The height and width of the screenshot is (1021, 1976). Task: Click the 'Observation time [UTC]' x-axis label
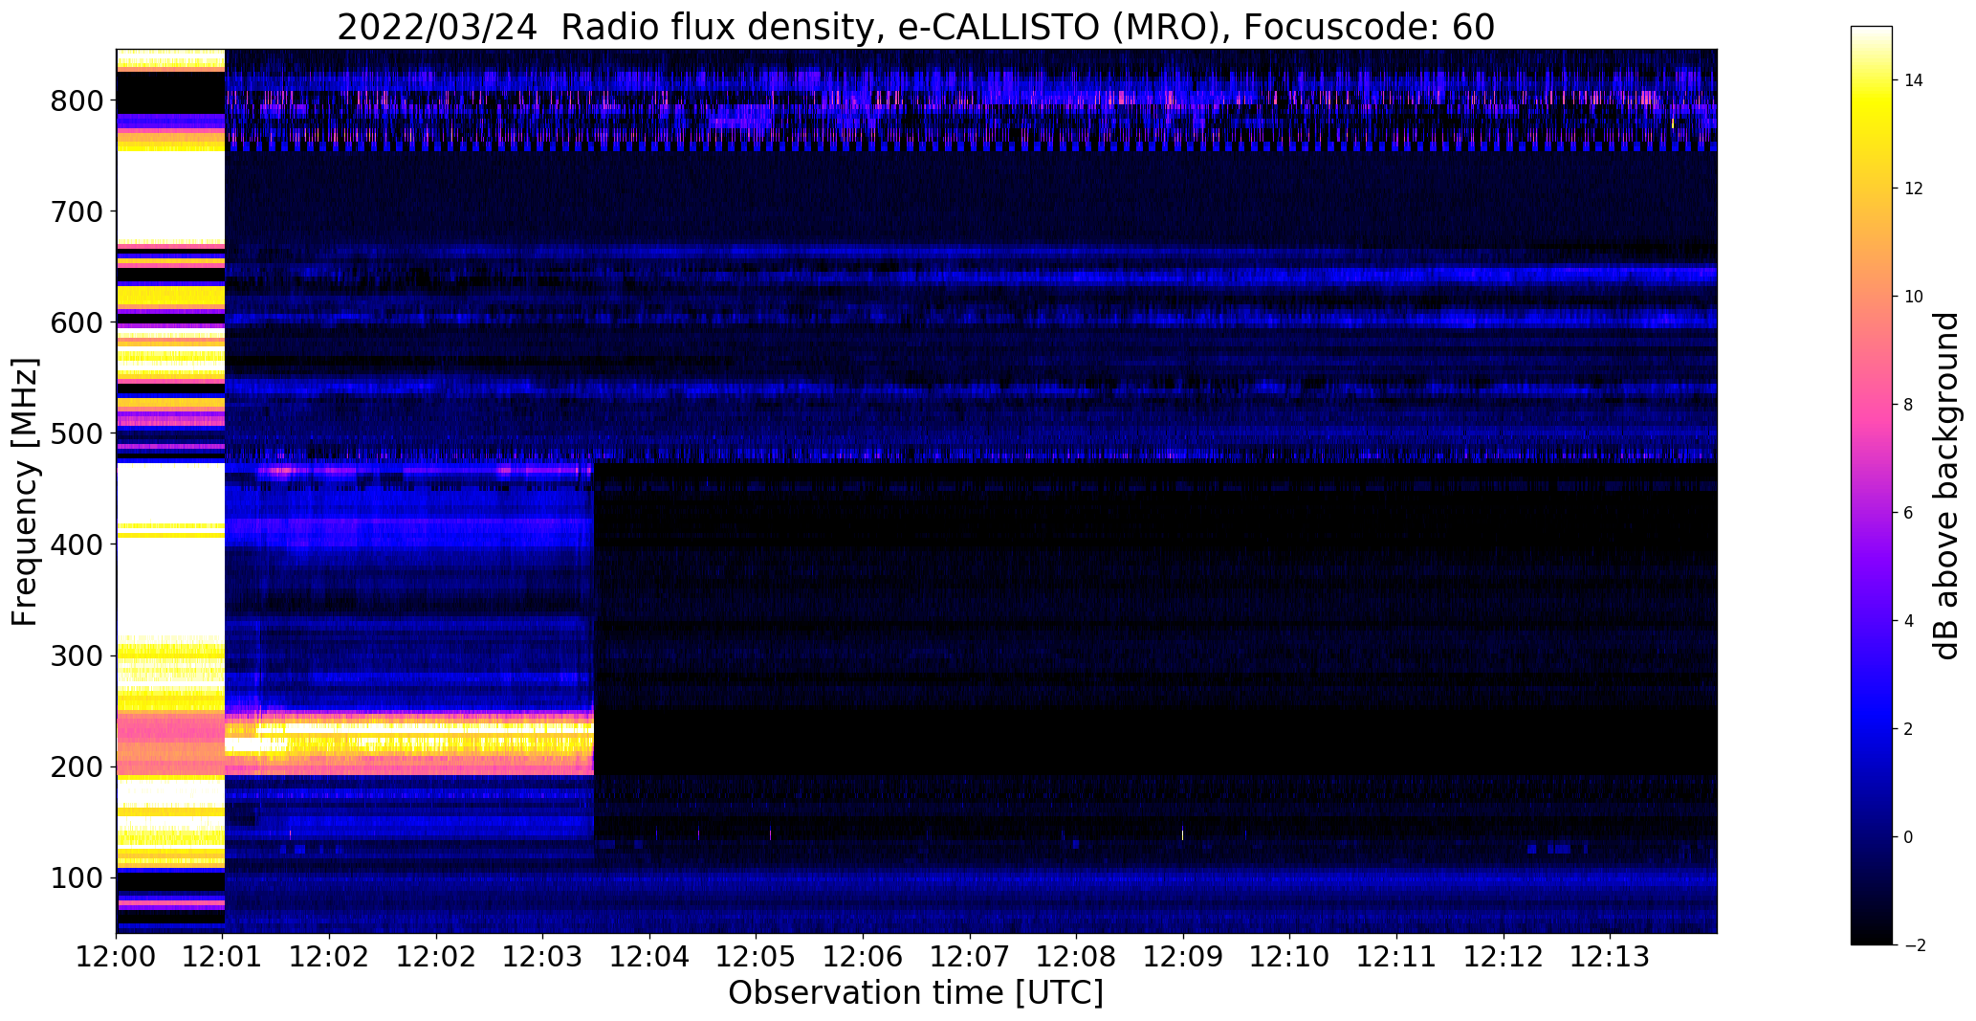915,992
